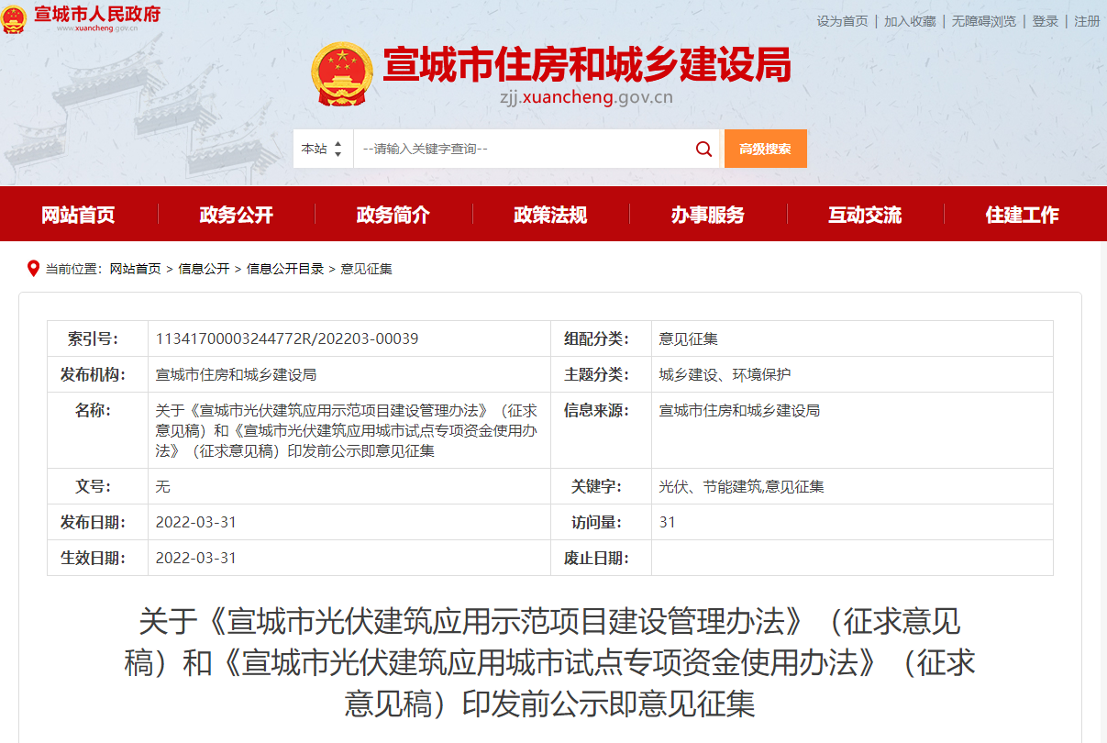Open the 互动交流 menu item
Viewport: 1107px width, 743px height.
865,215
